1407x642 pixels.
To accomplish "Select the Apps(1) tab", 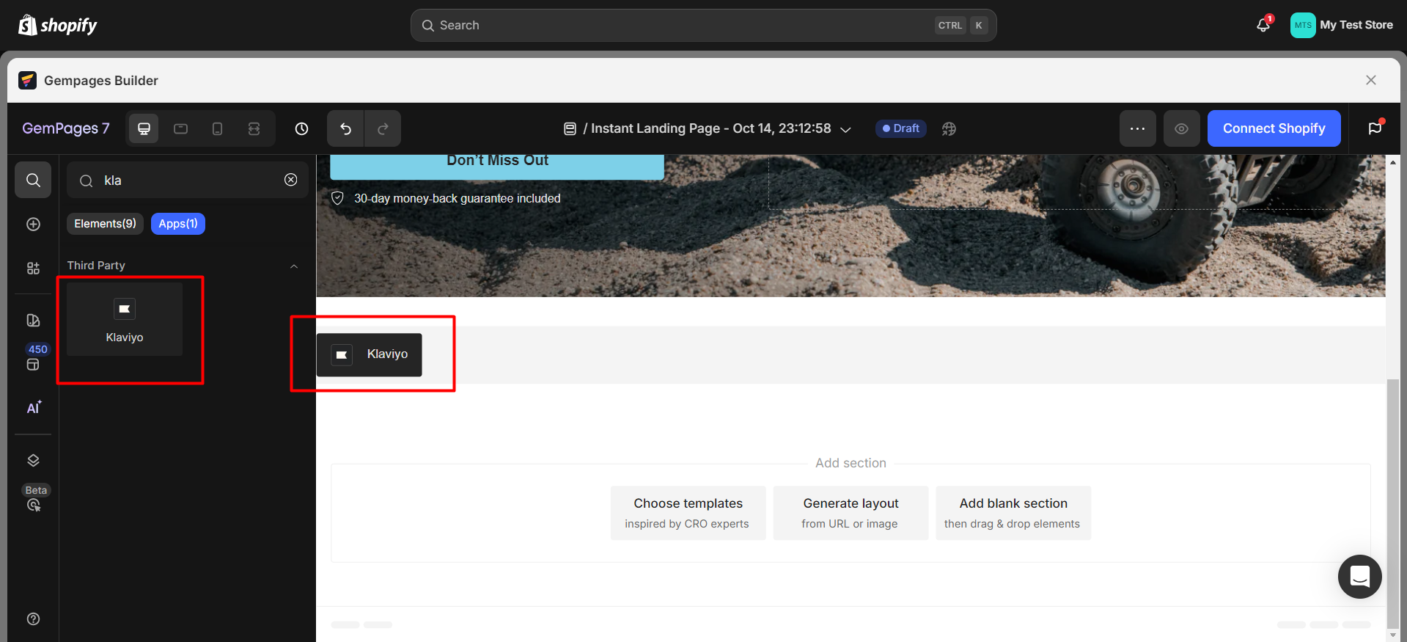I will click(178, 224).
